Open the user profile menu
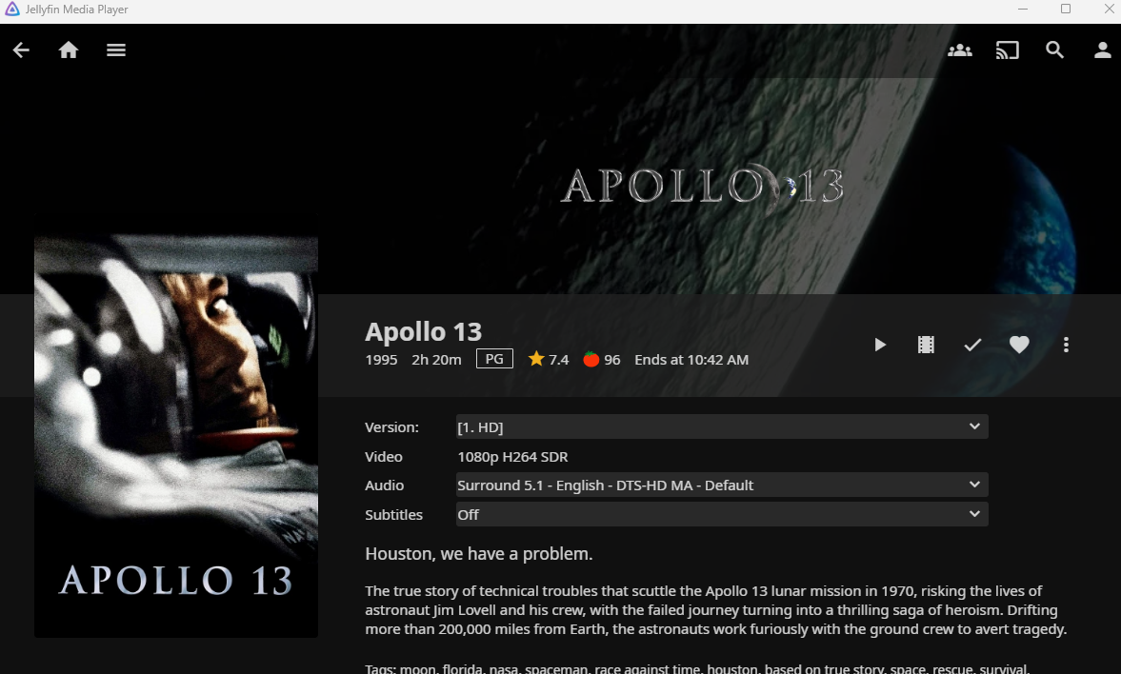This screenshot has height=674, width=1121. [1102, 50]
